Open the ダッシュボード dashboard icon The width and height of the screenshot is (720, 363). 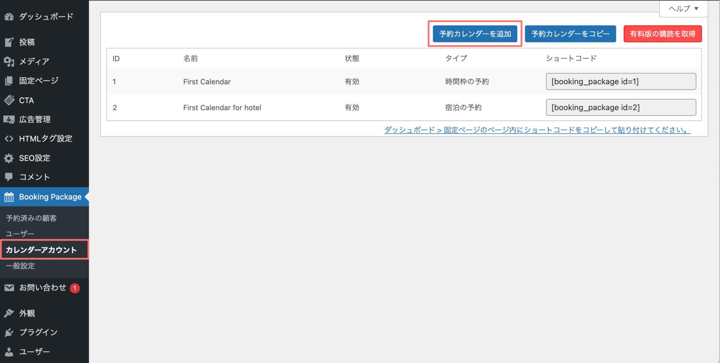click(x=9, y=17)
